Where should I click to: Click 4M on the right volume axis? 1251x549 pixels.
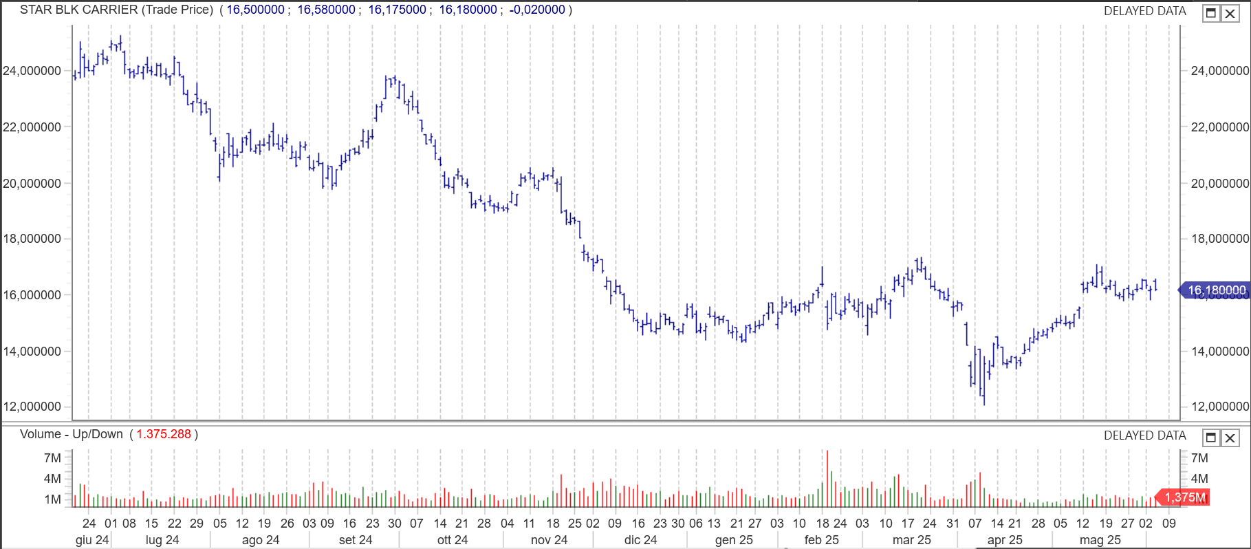1199,479
